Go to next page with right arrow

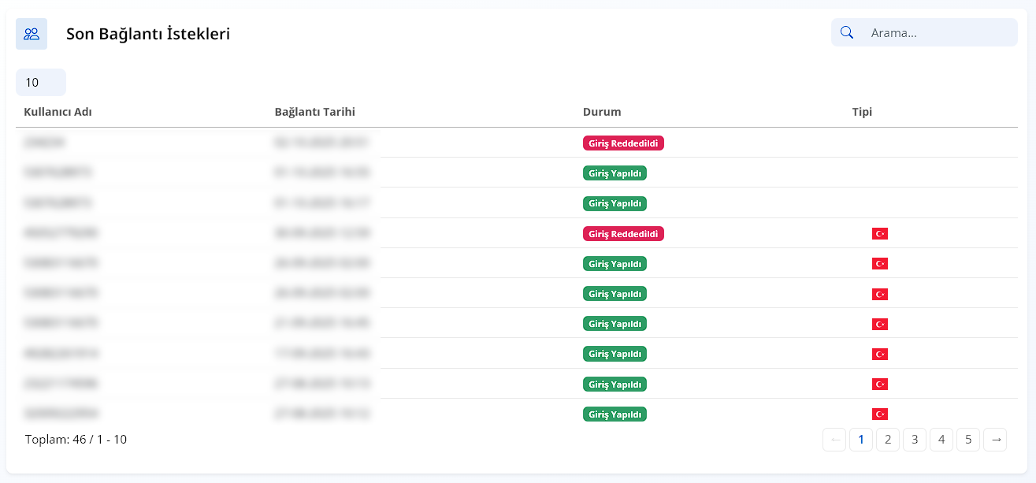(995, 440)
